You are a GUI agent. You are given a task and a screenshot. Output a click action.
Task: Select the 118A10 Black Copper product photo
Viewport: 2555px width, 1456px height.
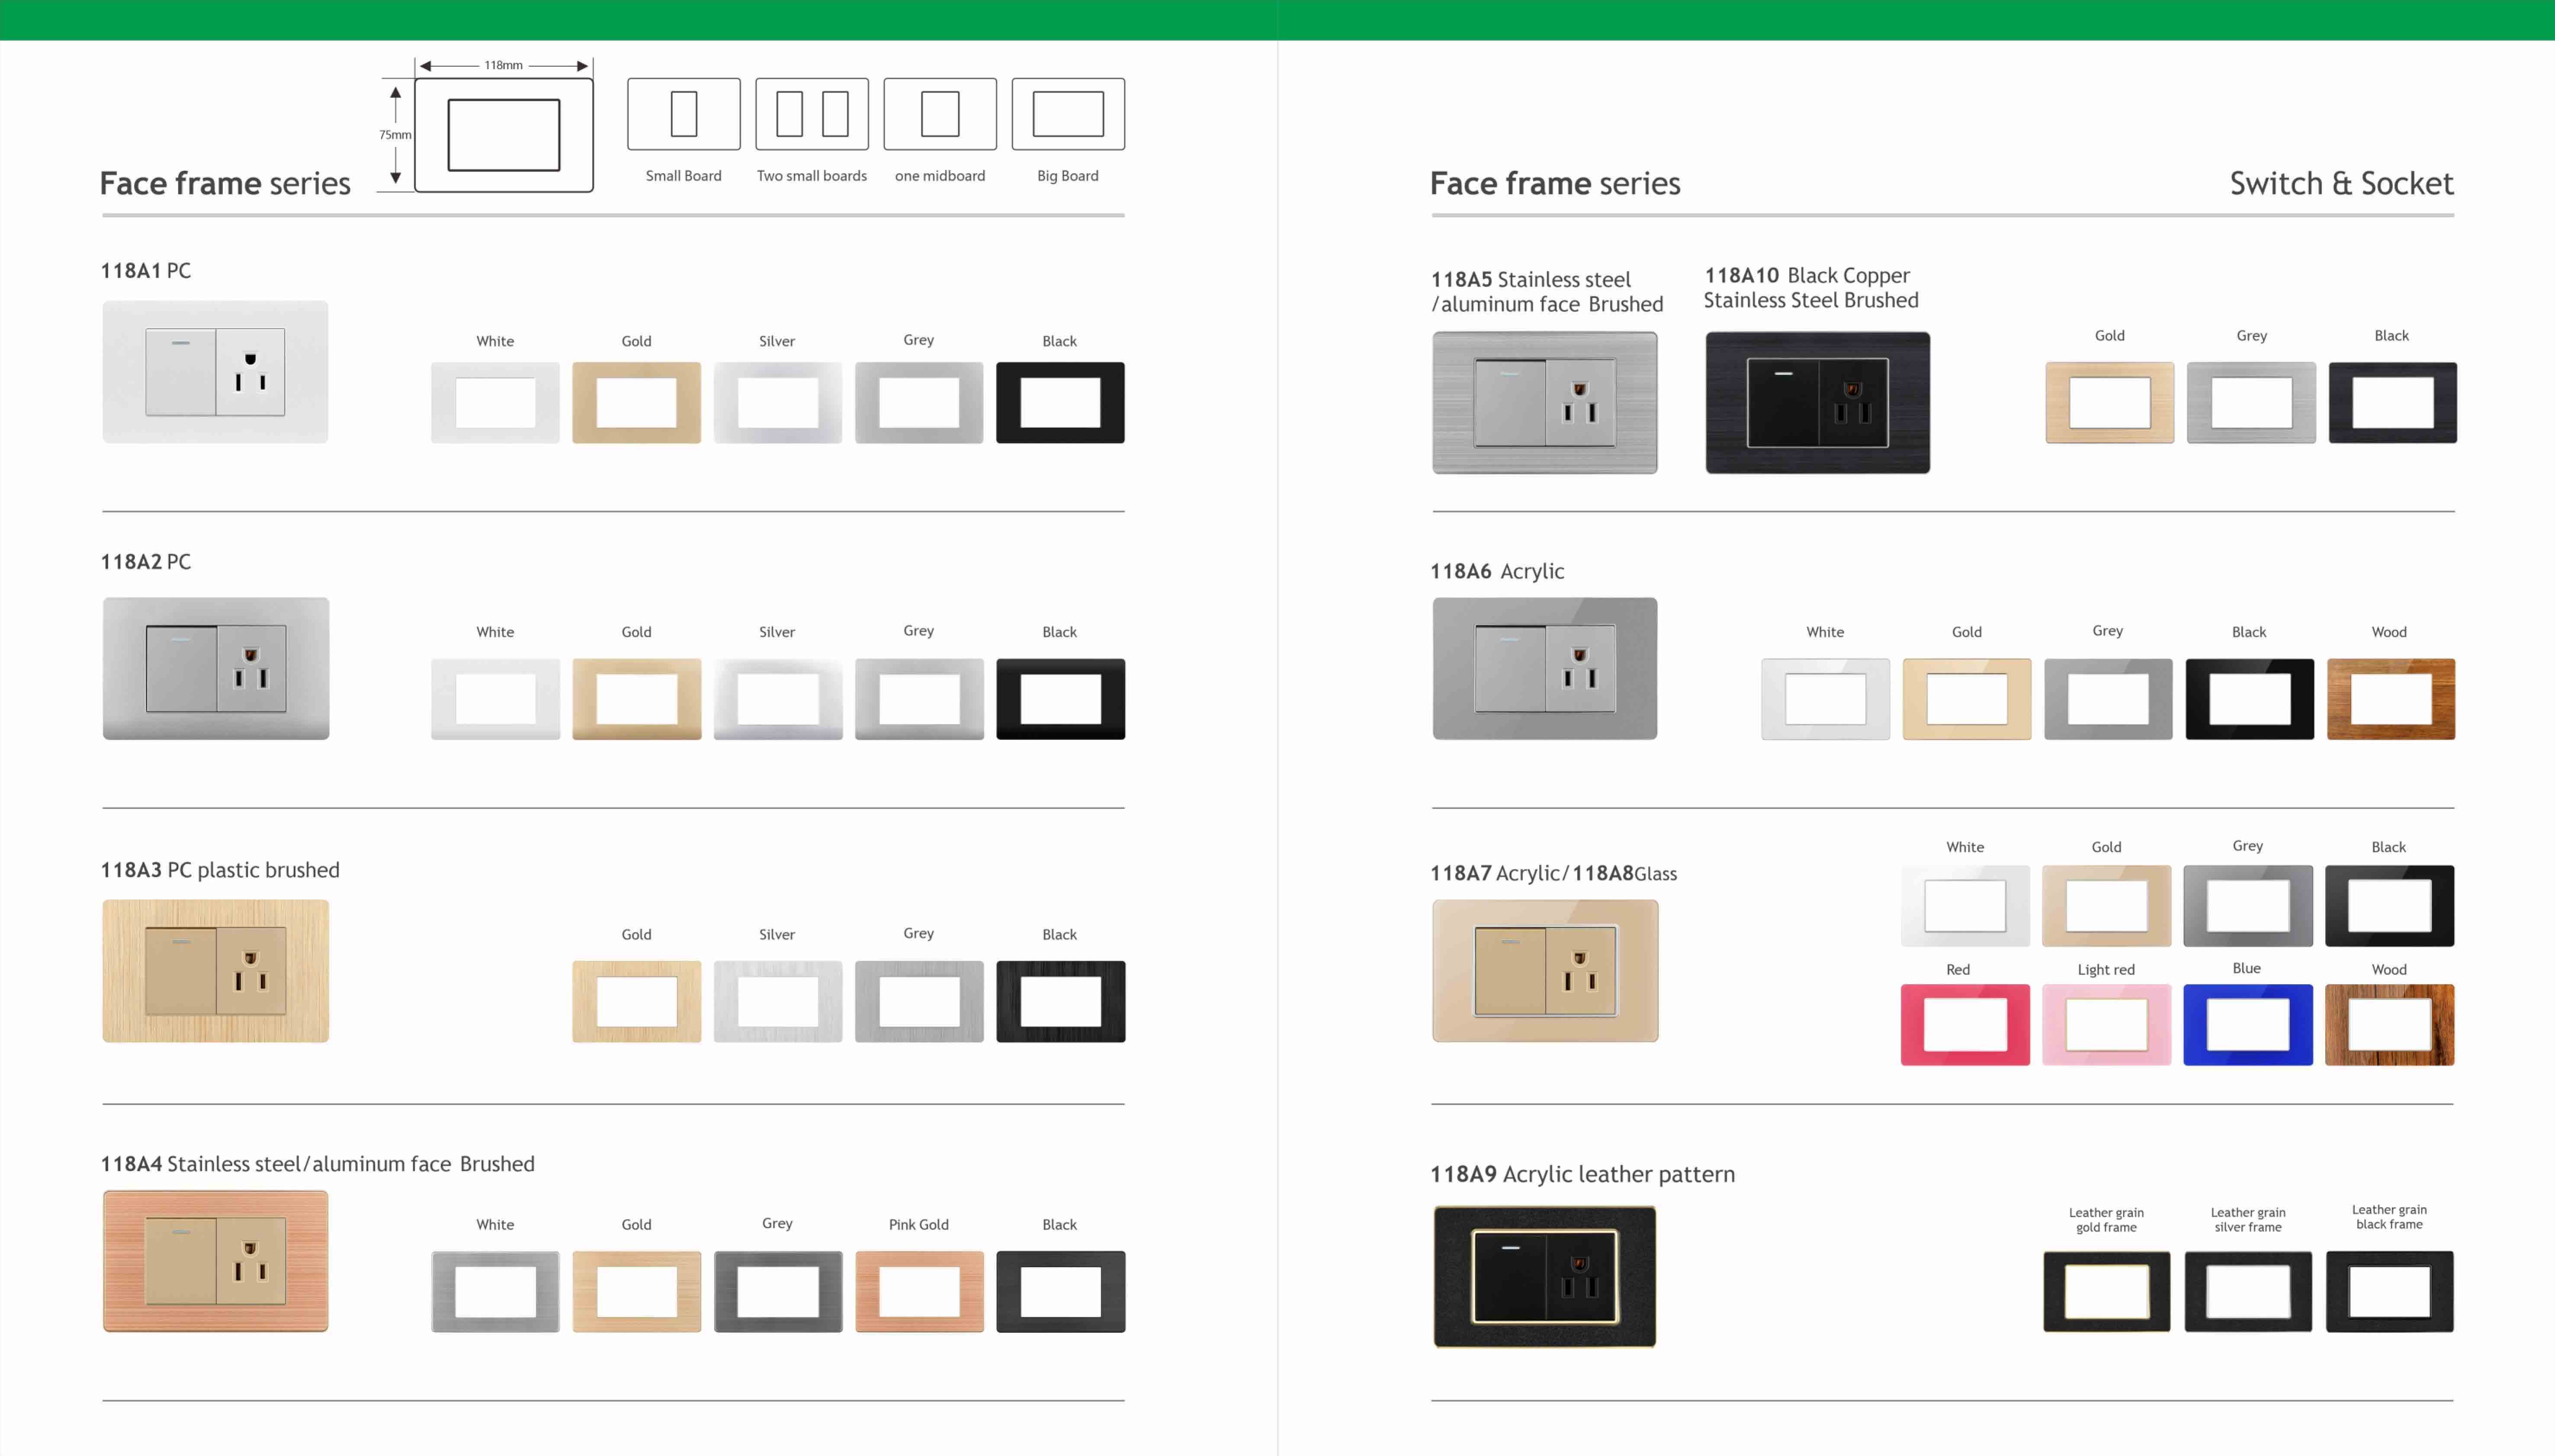point(1818,402)
